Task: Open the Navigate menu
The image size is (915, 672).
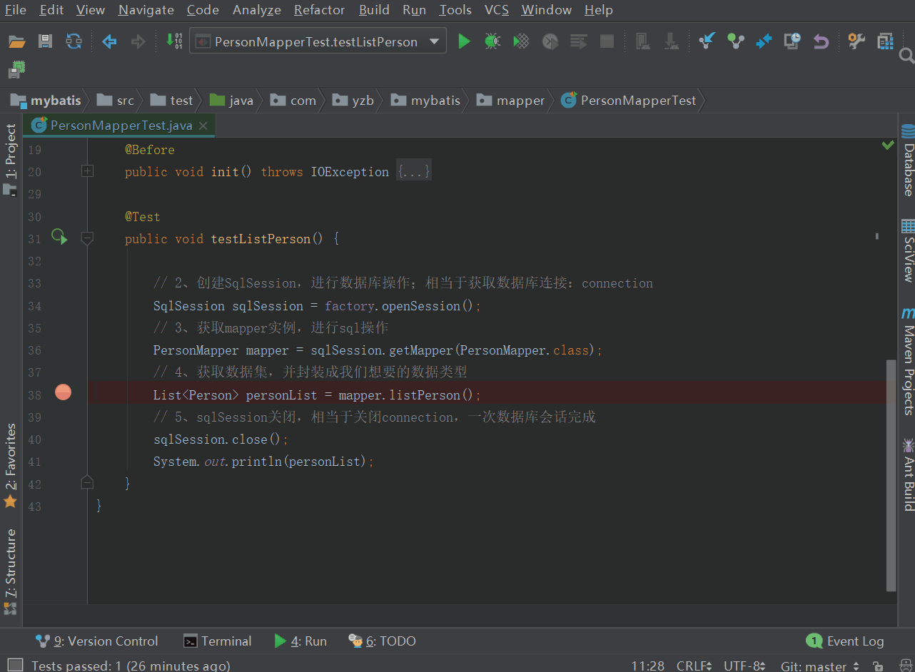Action: pos(146,10)
